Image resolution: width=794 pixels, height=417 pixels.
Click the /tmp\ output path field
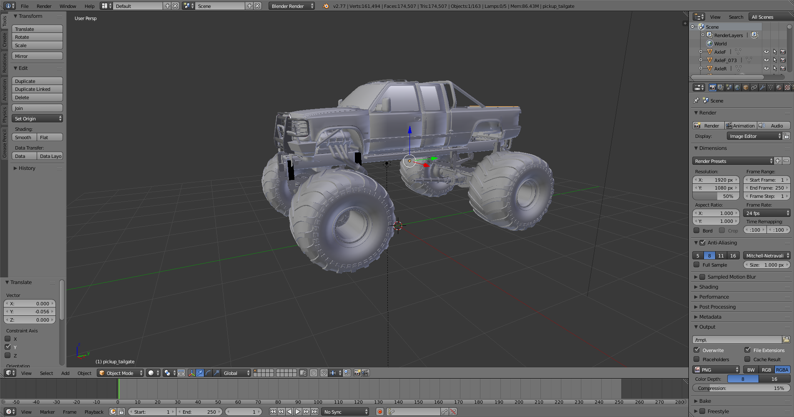(x=737, y=340)
